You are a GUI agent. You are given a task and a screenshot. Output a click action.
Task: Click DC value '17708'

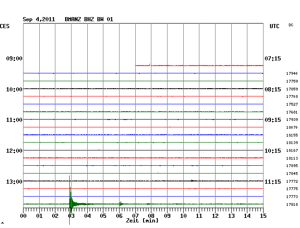pyautogui.click(x=292, y=96)
